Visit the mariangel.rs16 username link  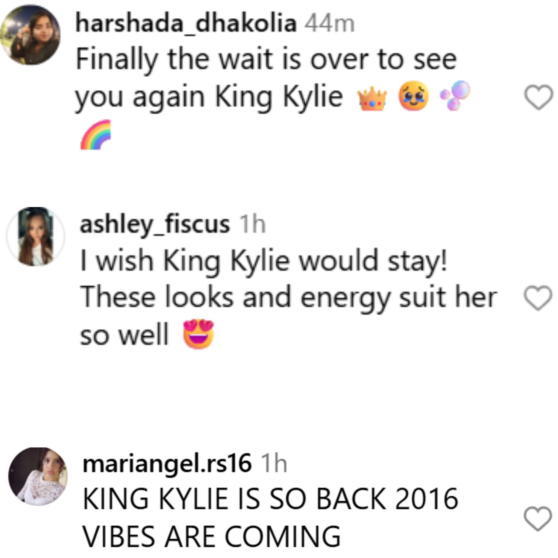[x=167, y=463]
